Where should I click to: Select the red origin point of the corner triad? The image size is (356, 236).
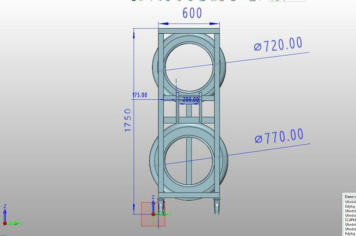(x=5, y=223)
